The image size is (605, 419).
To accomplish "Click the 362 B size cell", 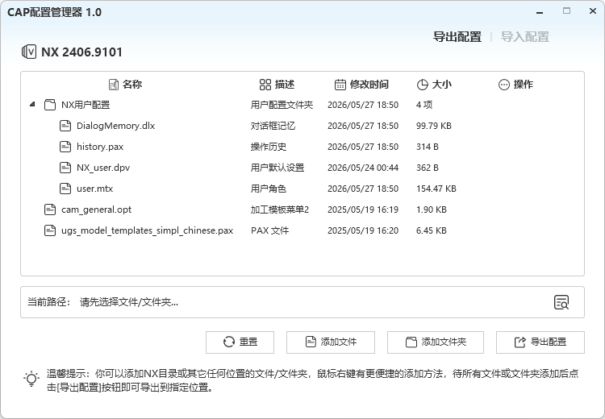I will (427, 168).
